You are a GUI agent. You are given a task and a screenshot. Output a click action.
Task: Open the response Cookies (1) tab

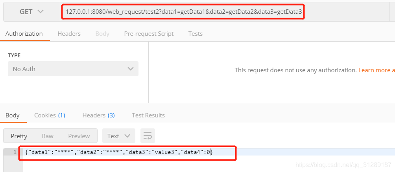click(50, 115)
